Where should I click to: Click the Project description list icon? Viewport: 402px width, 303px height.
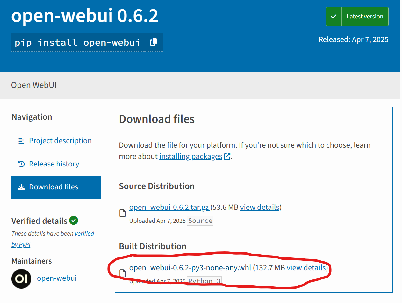pos(21,141)
